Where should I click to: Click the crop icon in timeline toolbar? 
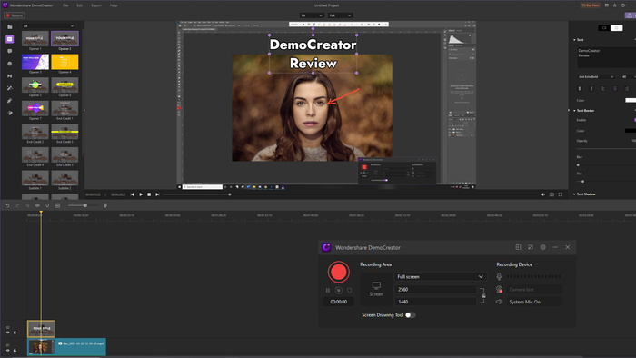click(x=27, y=205)
